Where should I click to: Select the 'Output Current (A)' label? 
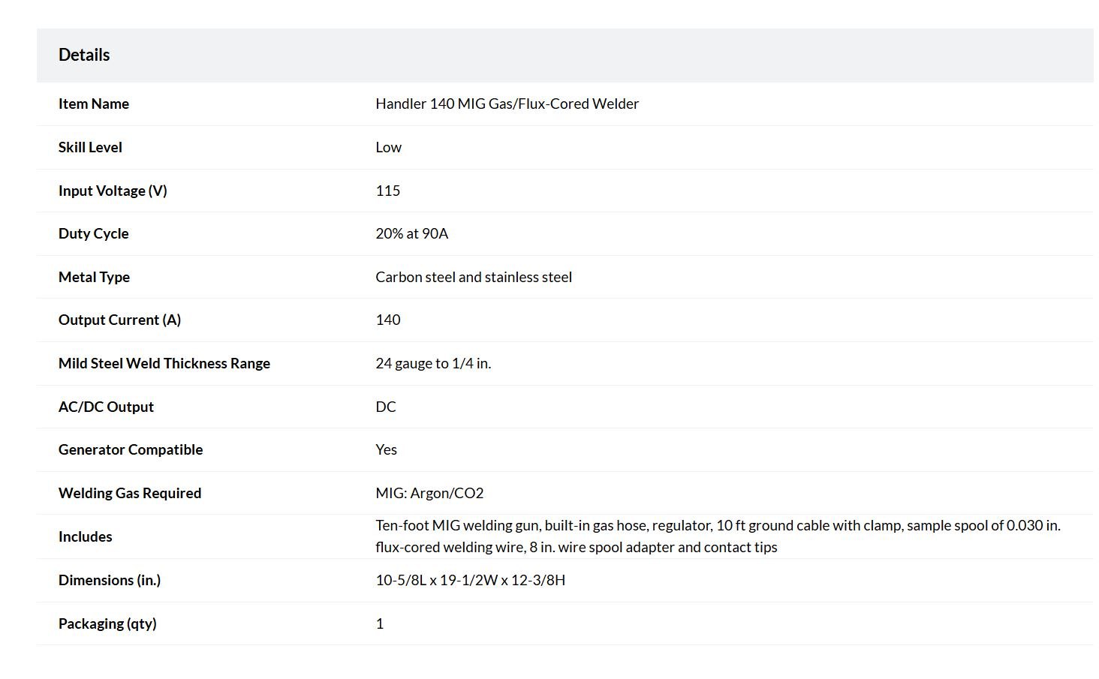[x=119, y=320]
